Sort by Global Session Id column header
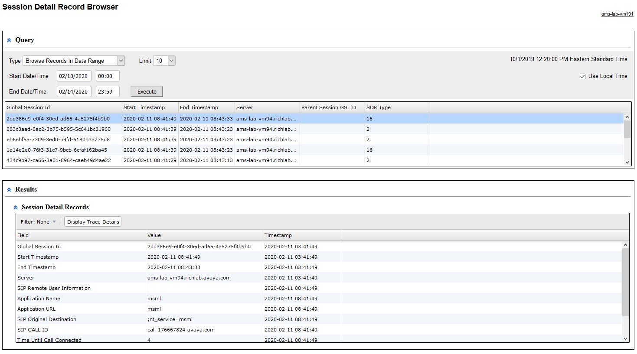 pyautogui.click(x=63, y=107)
